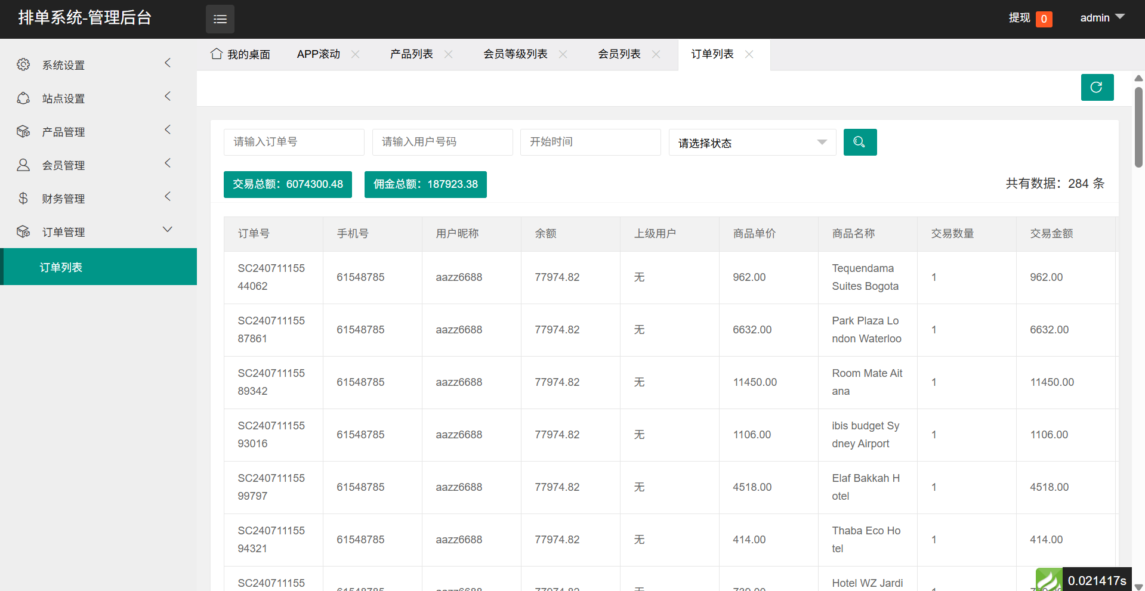
Task: Switch to the APP滚动 tab
Action: click(x=319, y=54)
